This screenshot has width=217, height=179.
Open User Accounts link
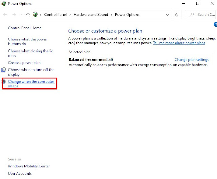point(20,173)
